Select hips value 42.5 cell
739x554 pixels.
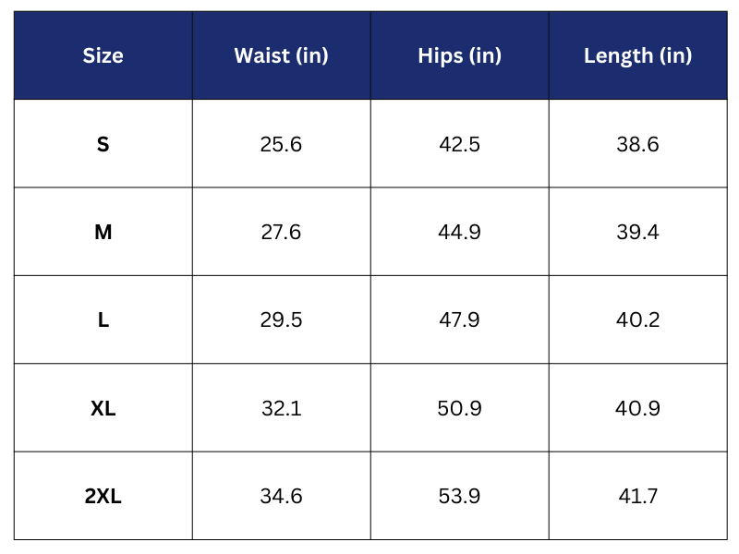click(x=459, y=144)
